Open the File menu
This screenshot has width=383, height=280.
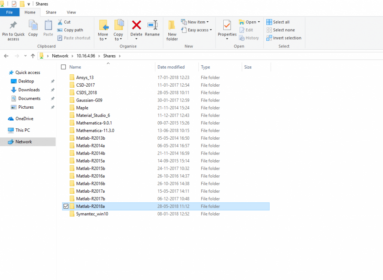point(10,12)
